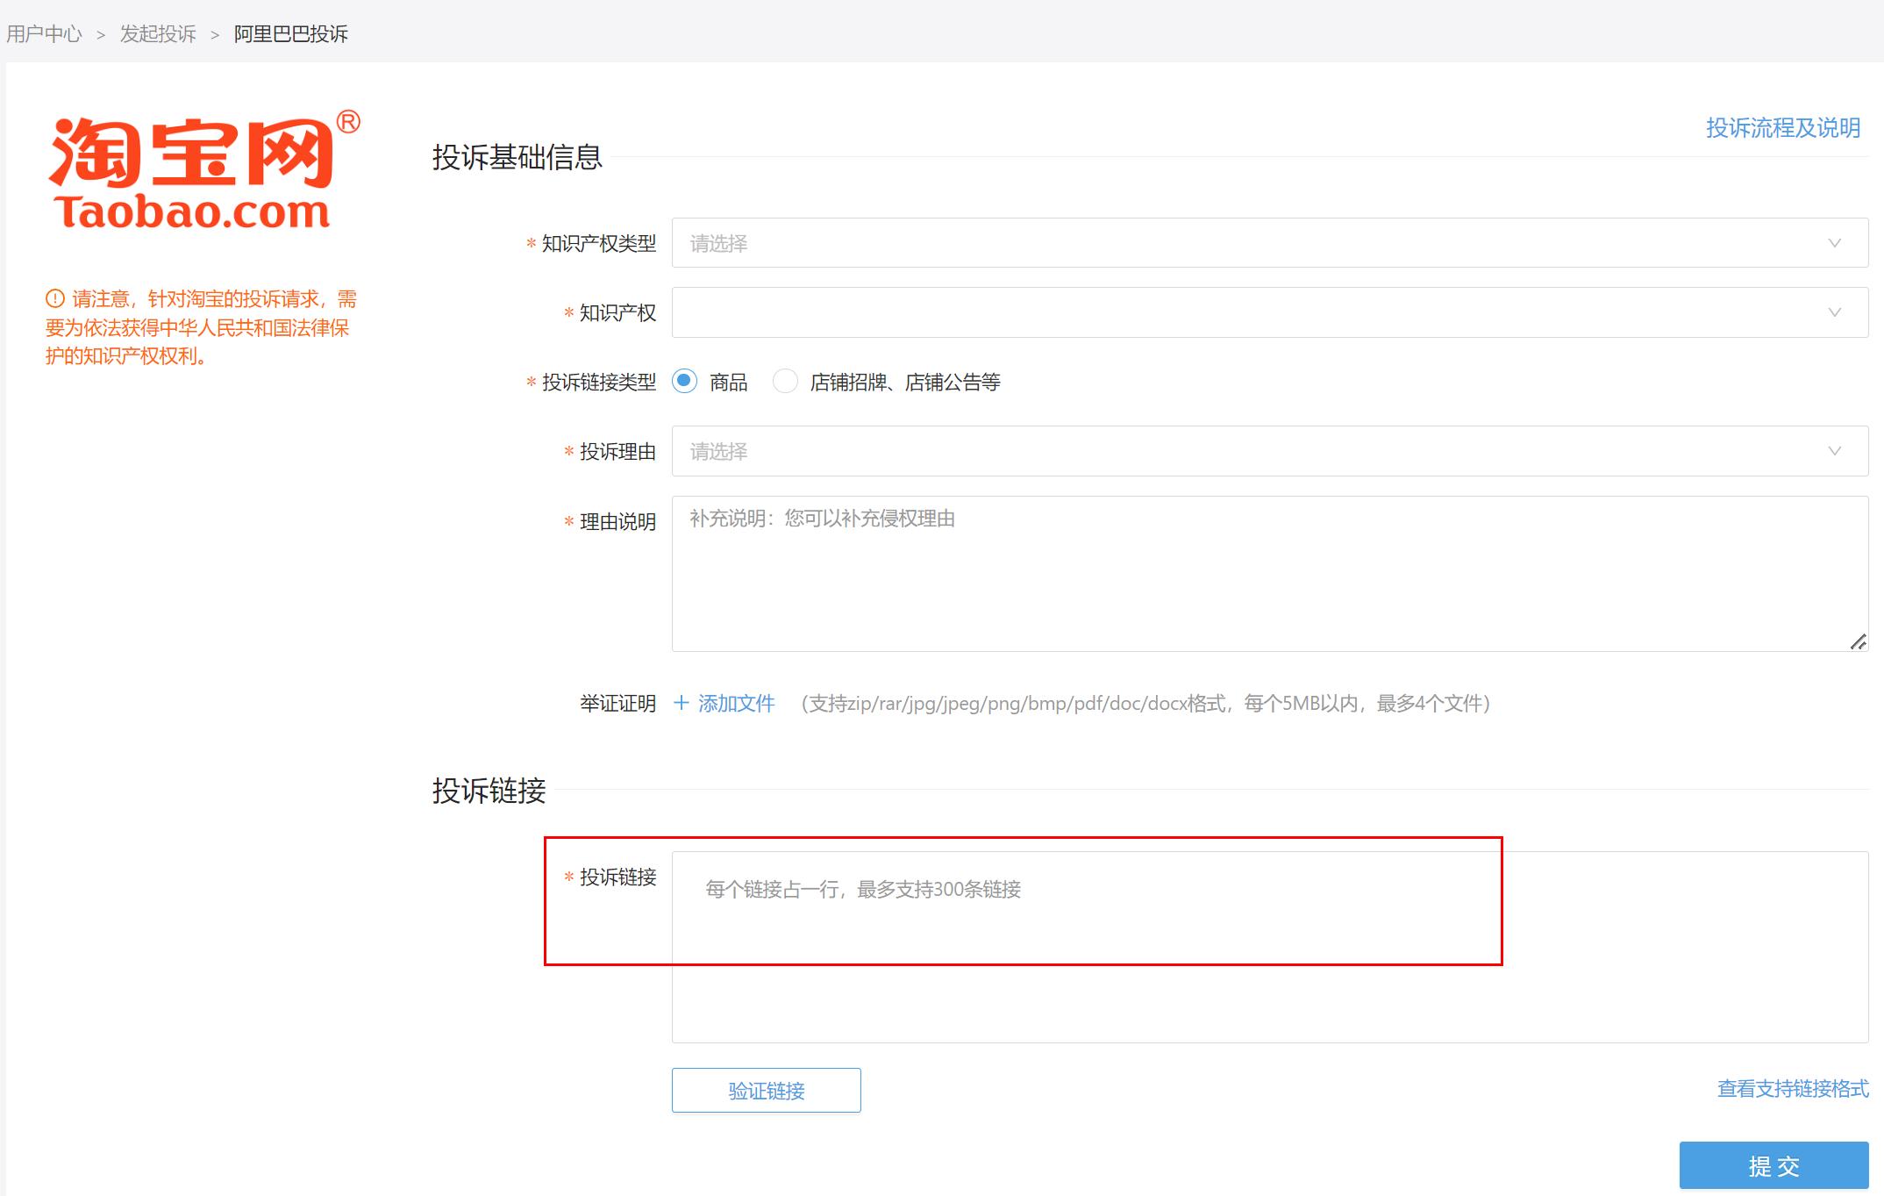Submit the form via the 提交 button
Screen dimensions: 1884x1196
coord(1773,1165)
